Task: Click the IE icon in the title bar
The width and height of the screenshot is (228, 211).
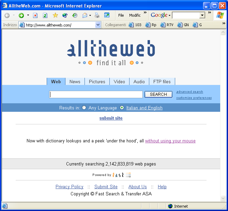Action: (5, 5)
